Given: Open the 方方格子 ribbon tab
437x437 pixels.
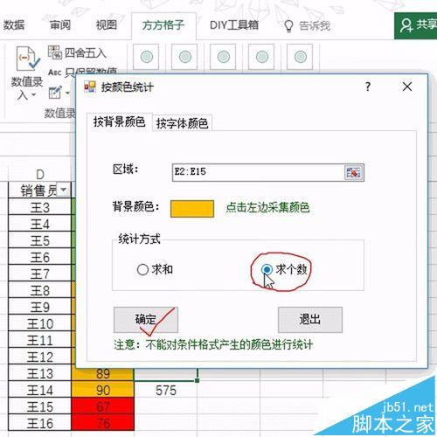Looking at the screenshot, I should coord(163,25).
